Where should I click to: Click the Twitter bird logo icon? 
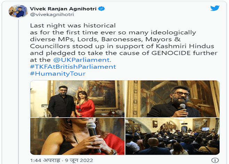pyautogui.click(x=215, y=8)
